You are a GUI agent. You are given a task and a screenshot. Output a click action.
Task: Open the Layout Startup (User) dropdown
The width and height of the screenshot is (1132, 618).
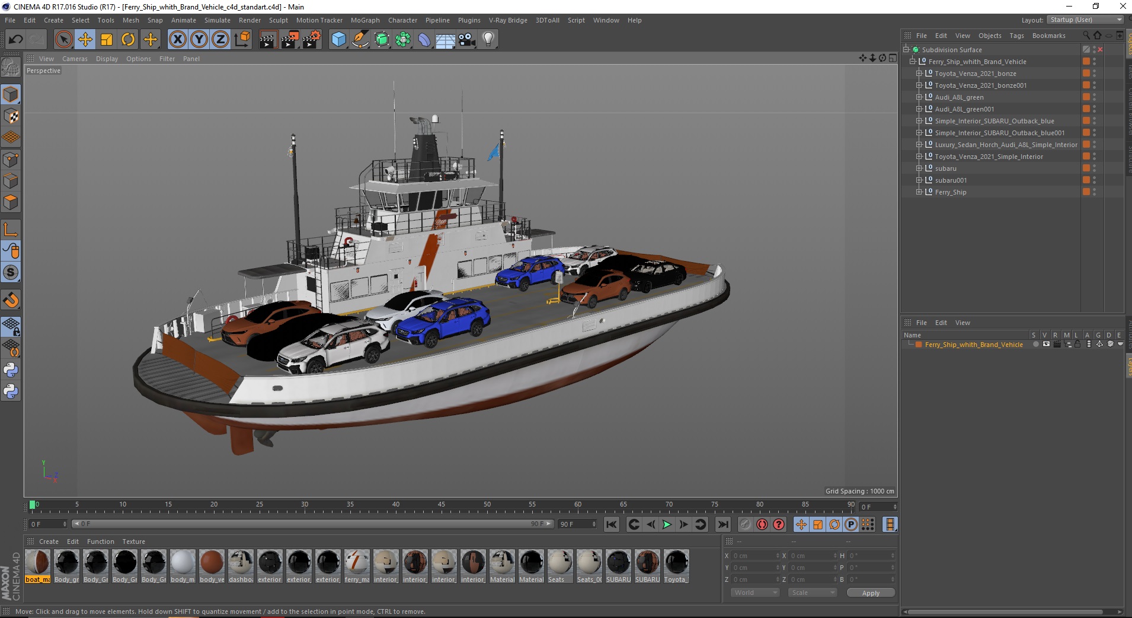click(1085, 20)
